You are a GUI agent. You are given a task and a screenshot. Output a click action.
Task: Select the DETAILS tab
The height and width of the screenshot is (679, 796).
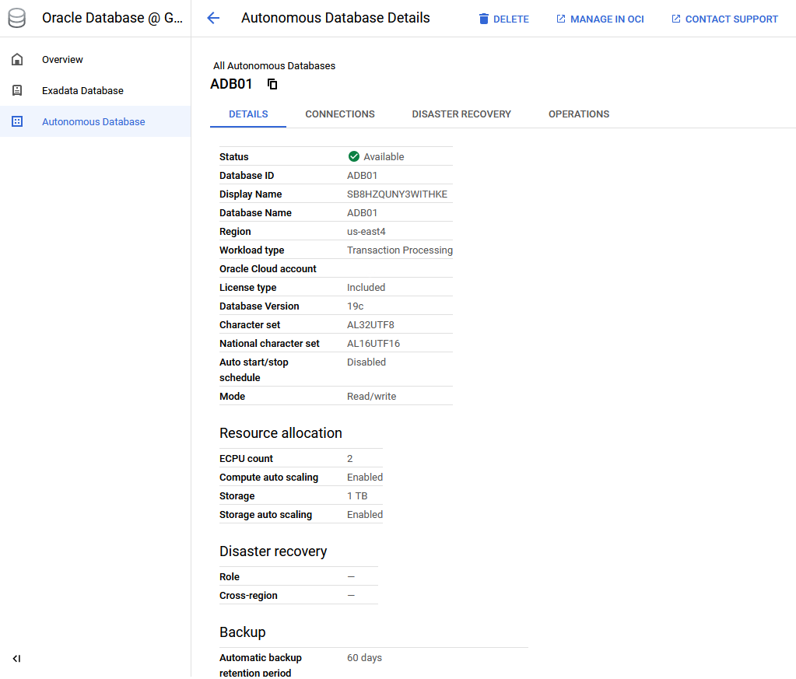(x=248, y=114)
